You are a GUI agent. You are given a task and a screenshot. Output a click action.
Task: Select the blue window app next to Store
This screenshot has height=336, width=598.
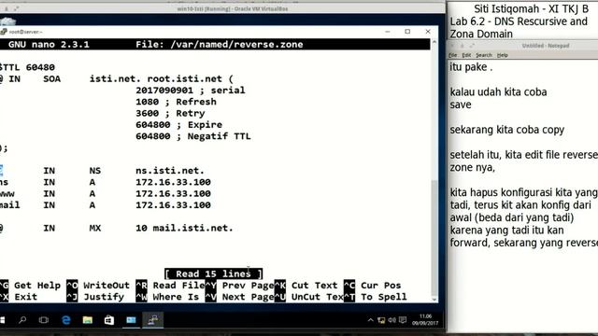pyautogui.click(x=131, y=320)
